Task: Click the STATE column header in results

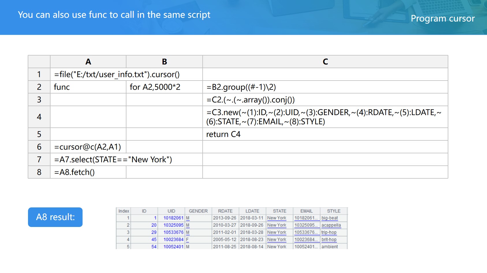Action: coord(279,211)
